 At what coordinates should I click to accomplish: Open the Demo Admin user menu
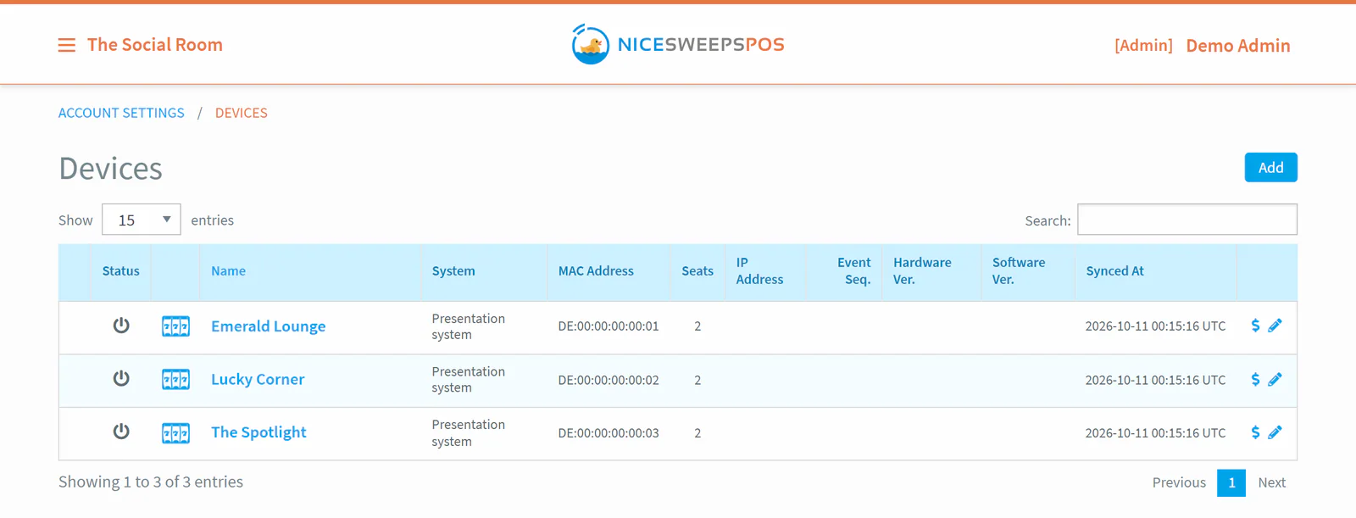point(1237,46)
